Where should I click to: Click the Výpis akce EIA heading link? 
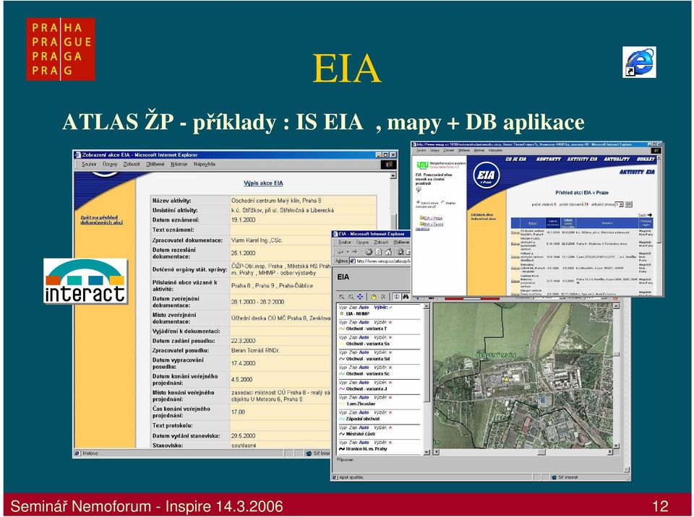[263, 183]
